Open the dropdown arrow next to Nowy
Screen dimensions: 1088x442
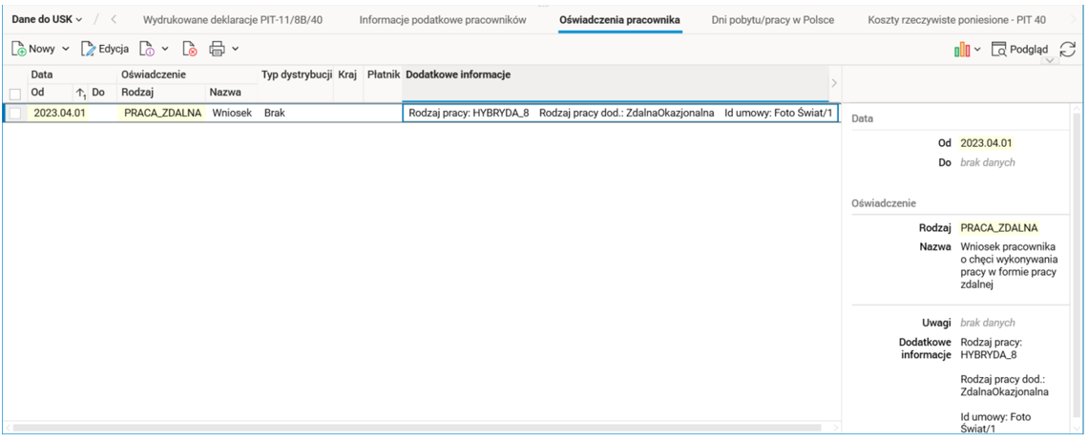[66, 50]
